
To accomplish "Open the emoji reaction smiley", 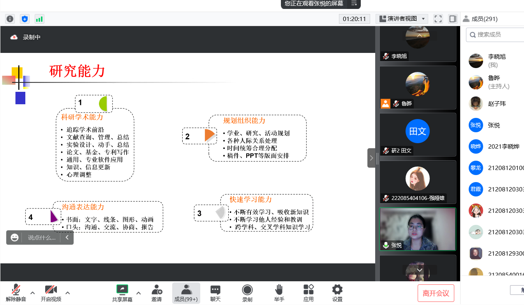I will pos(15,237).
